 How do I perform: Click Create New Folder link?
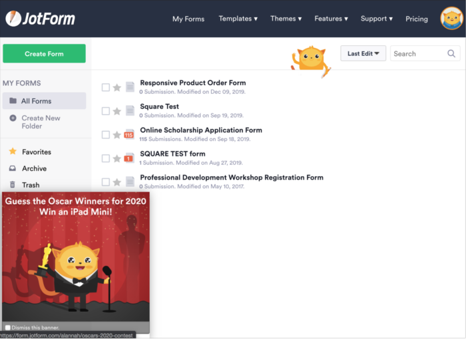pyautogui.click(x=41, y=122)
